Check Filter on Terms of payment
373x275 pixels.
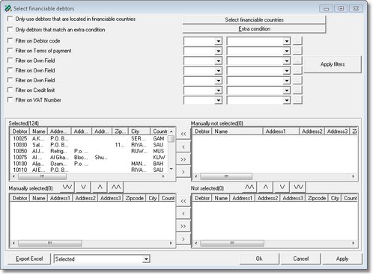[x=10, y=51]
